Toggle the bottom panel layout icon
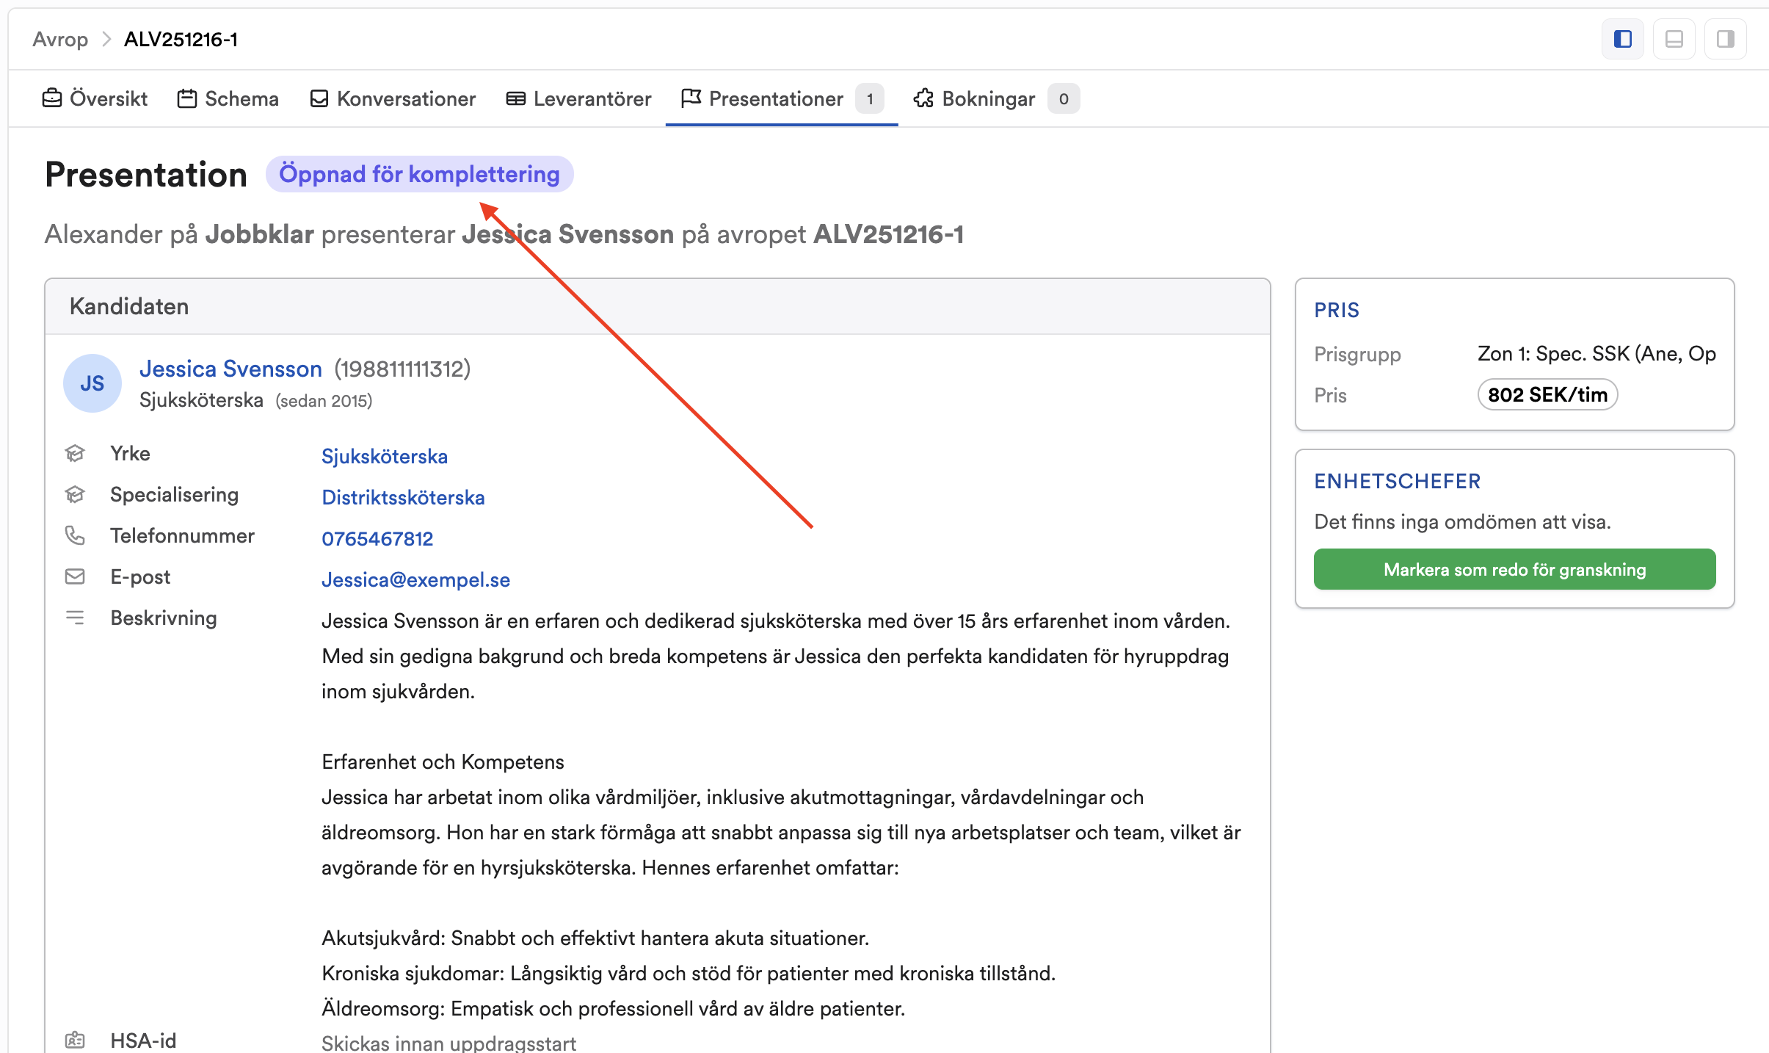Screen dimensions: 1769x1053 [x=1674, y=39]
